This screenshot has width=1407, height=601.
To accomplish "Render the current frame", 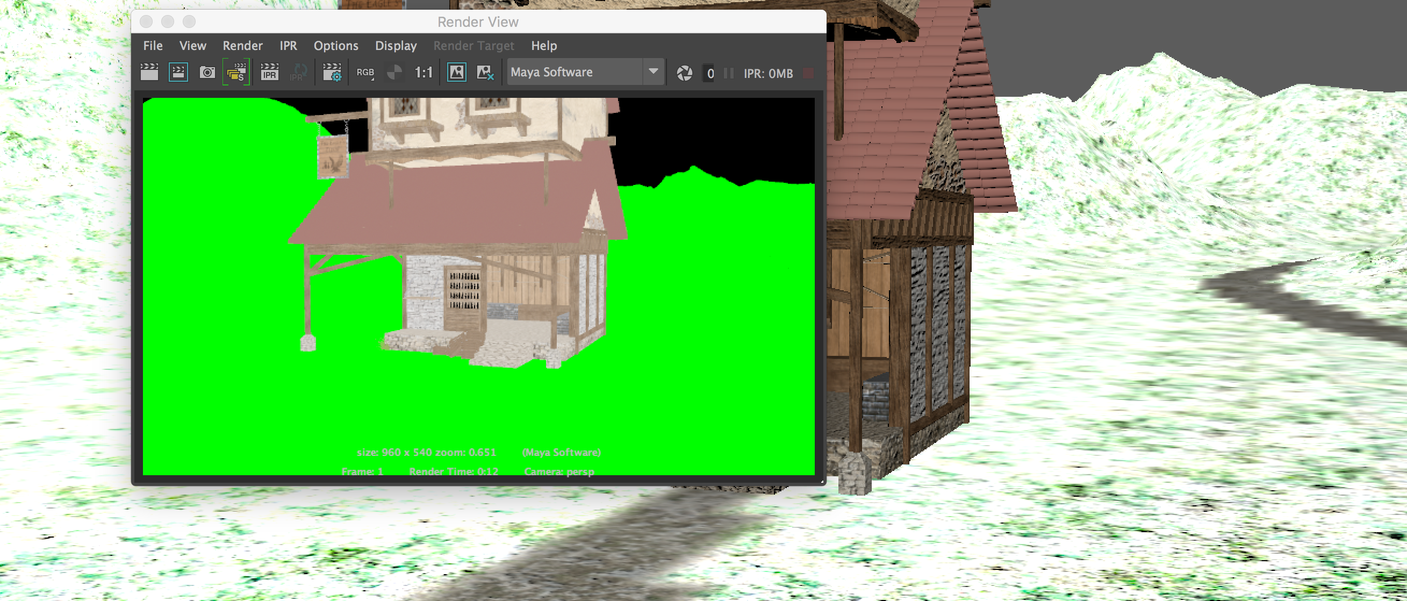I will pos(148,71).
